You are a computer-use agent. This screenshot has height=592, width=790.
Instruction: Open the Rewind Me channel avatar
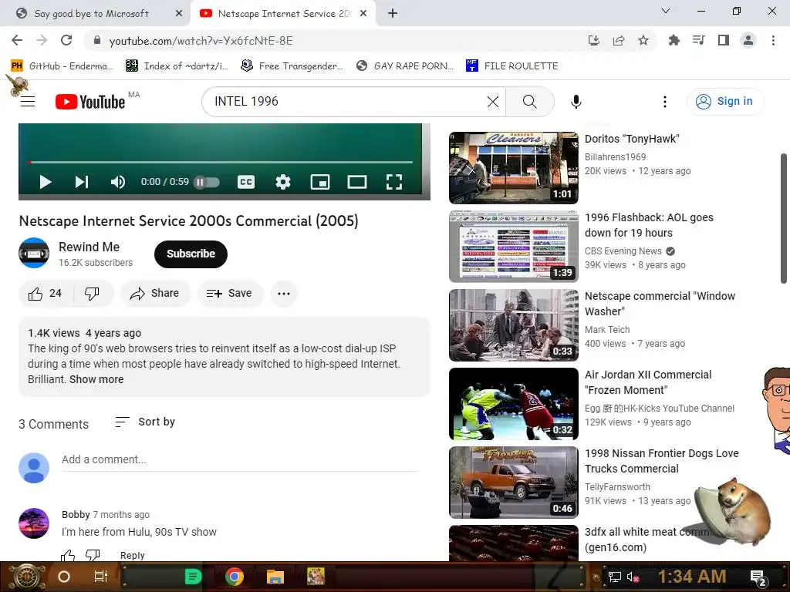pos(34,253)
